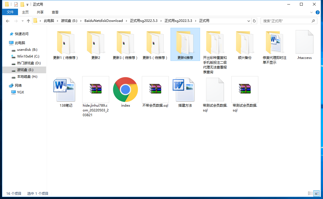This screenshot has width=323, height=199.
Task: Open the index Chrome HTML file
Action: (125, 92)
